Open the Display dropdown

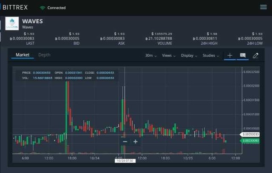pos(189,56)
